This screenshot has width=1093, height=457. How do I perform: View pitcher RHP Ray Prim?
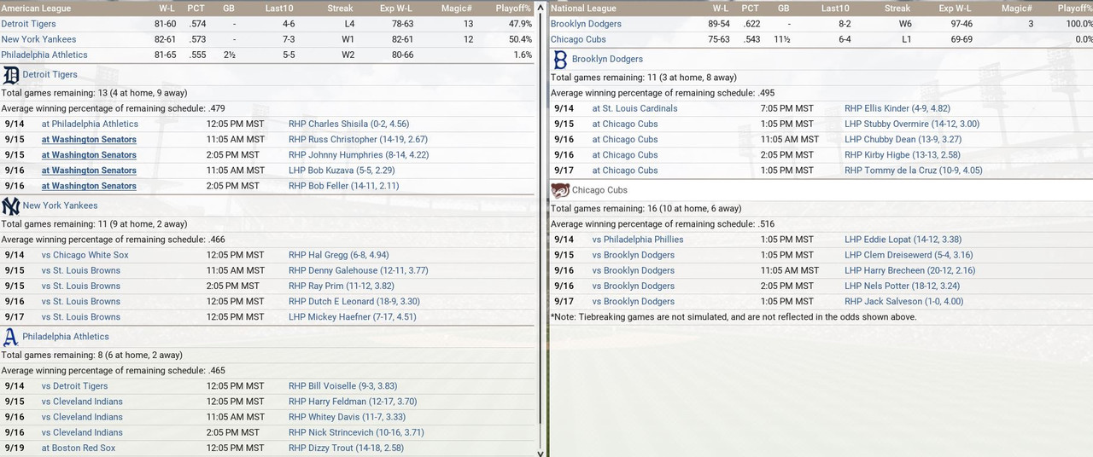(x=342, y=286)
